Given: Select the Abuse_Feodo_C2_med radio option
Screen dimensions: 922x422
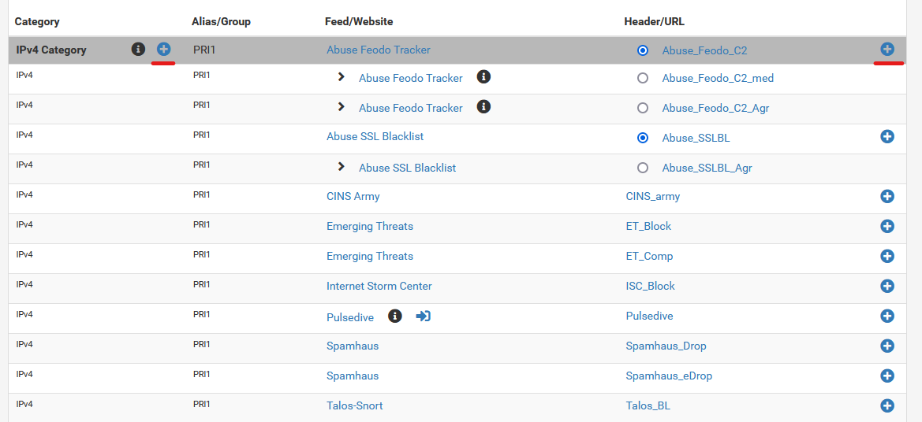Looking at the screenshot, I should tap(643, 78).
